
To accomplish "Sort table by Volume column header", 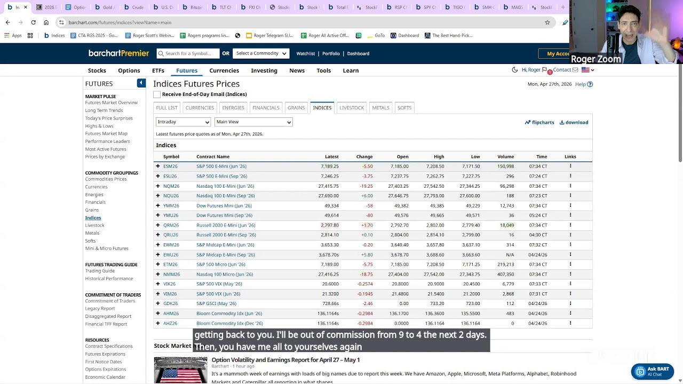I will 505,157.
